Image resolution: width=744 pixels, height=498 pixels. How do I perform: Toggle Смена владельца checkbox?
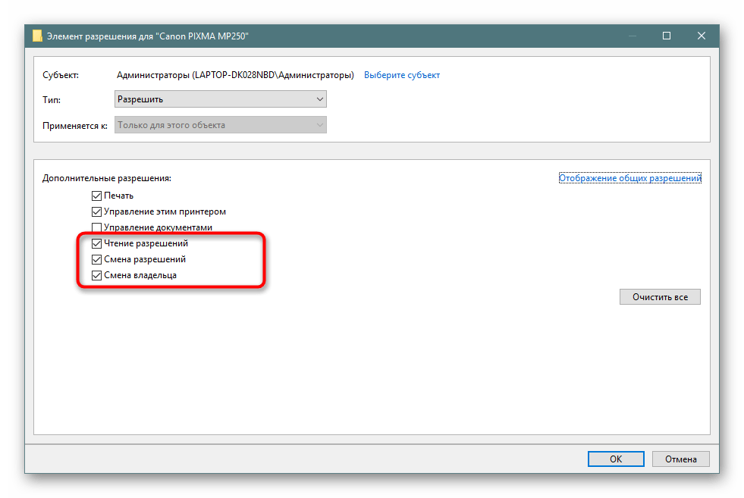pos(96,276)
